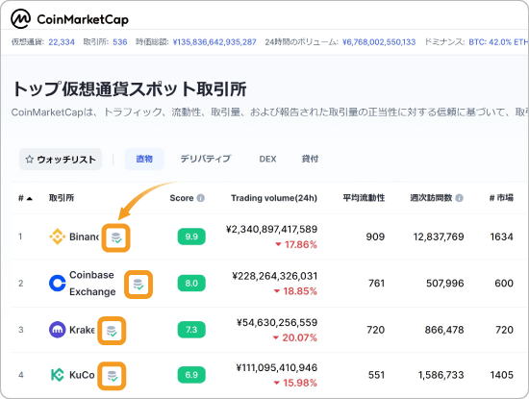Click the markets value 1405

pos(502,375)
